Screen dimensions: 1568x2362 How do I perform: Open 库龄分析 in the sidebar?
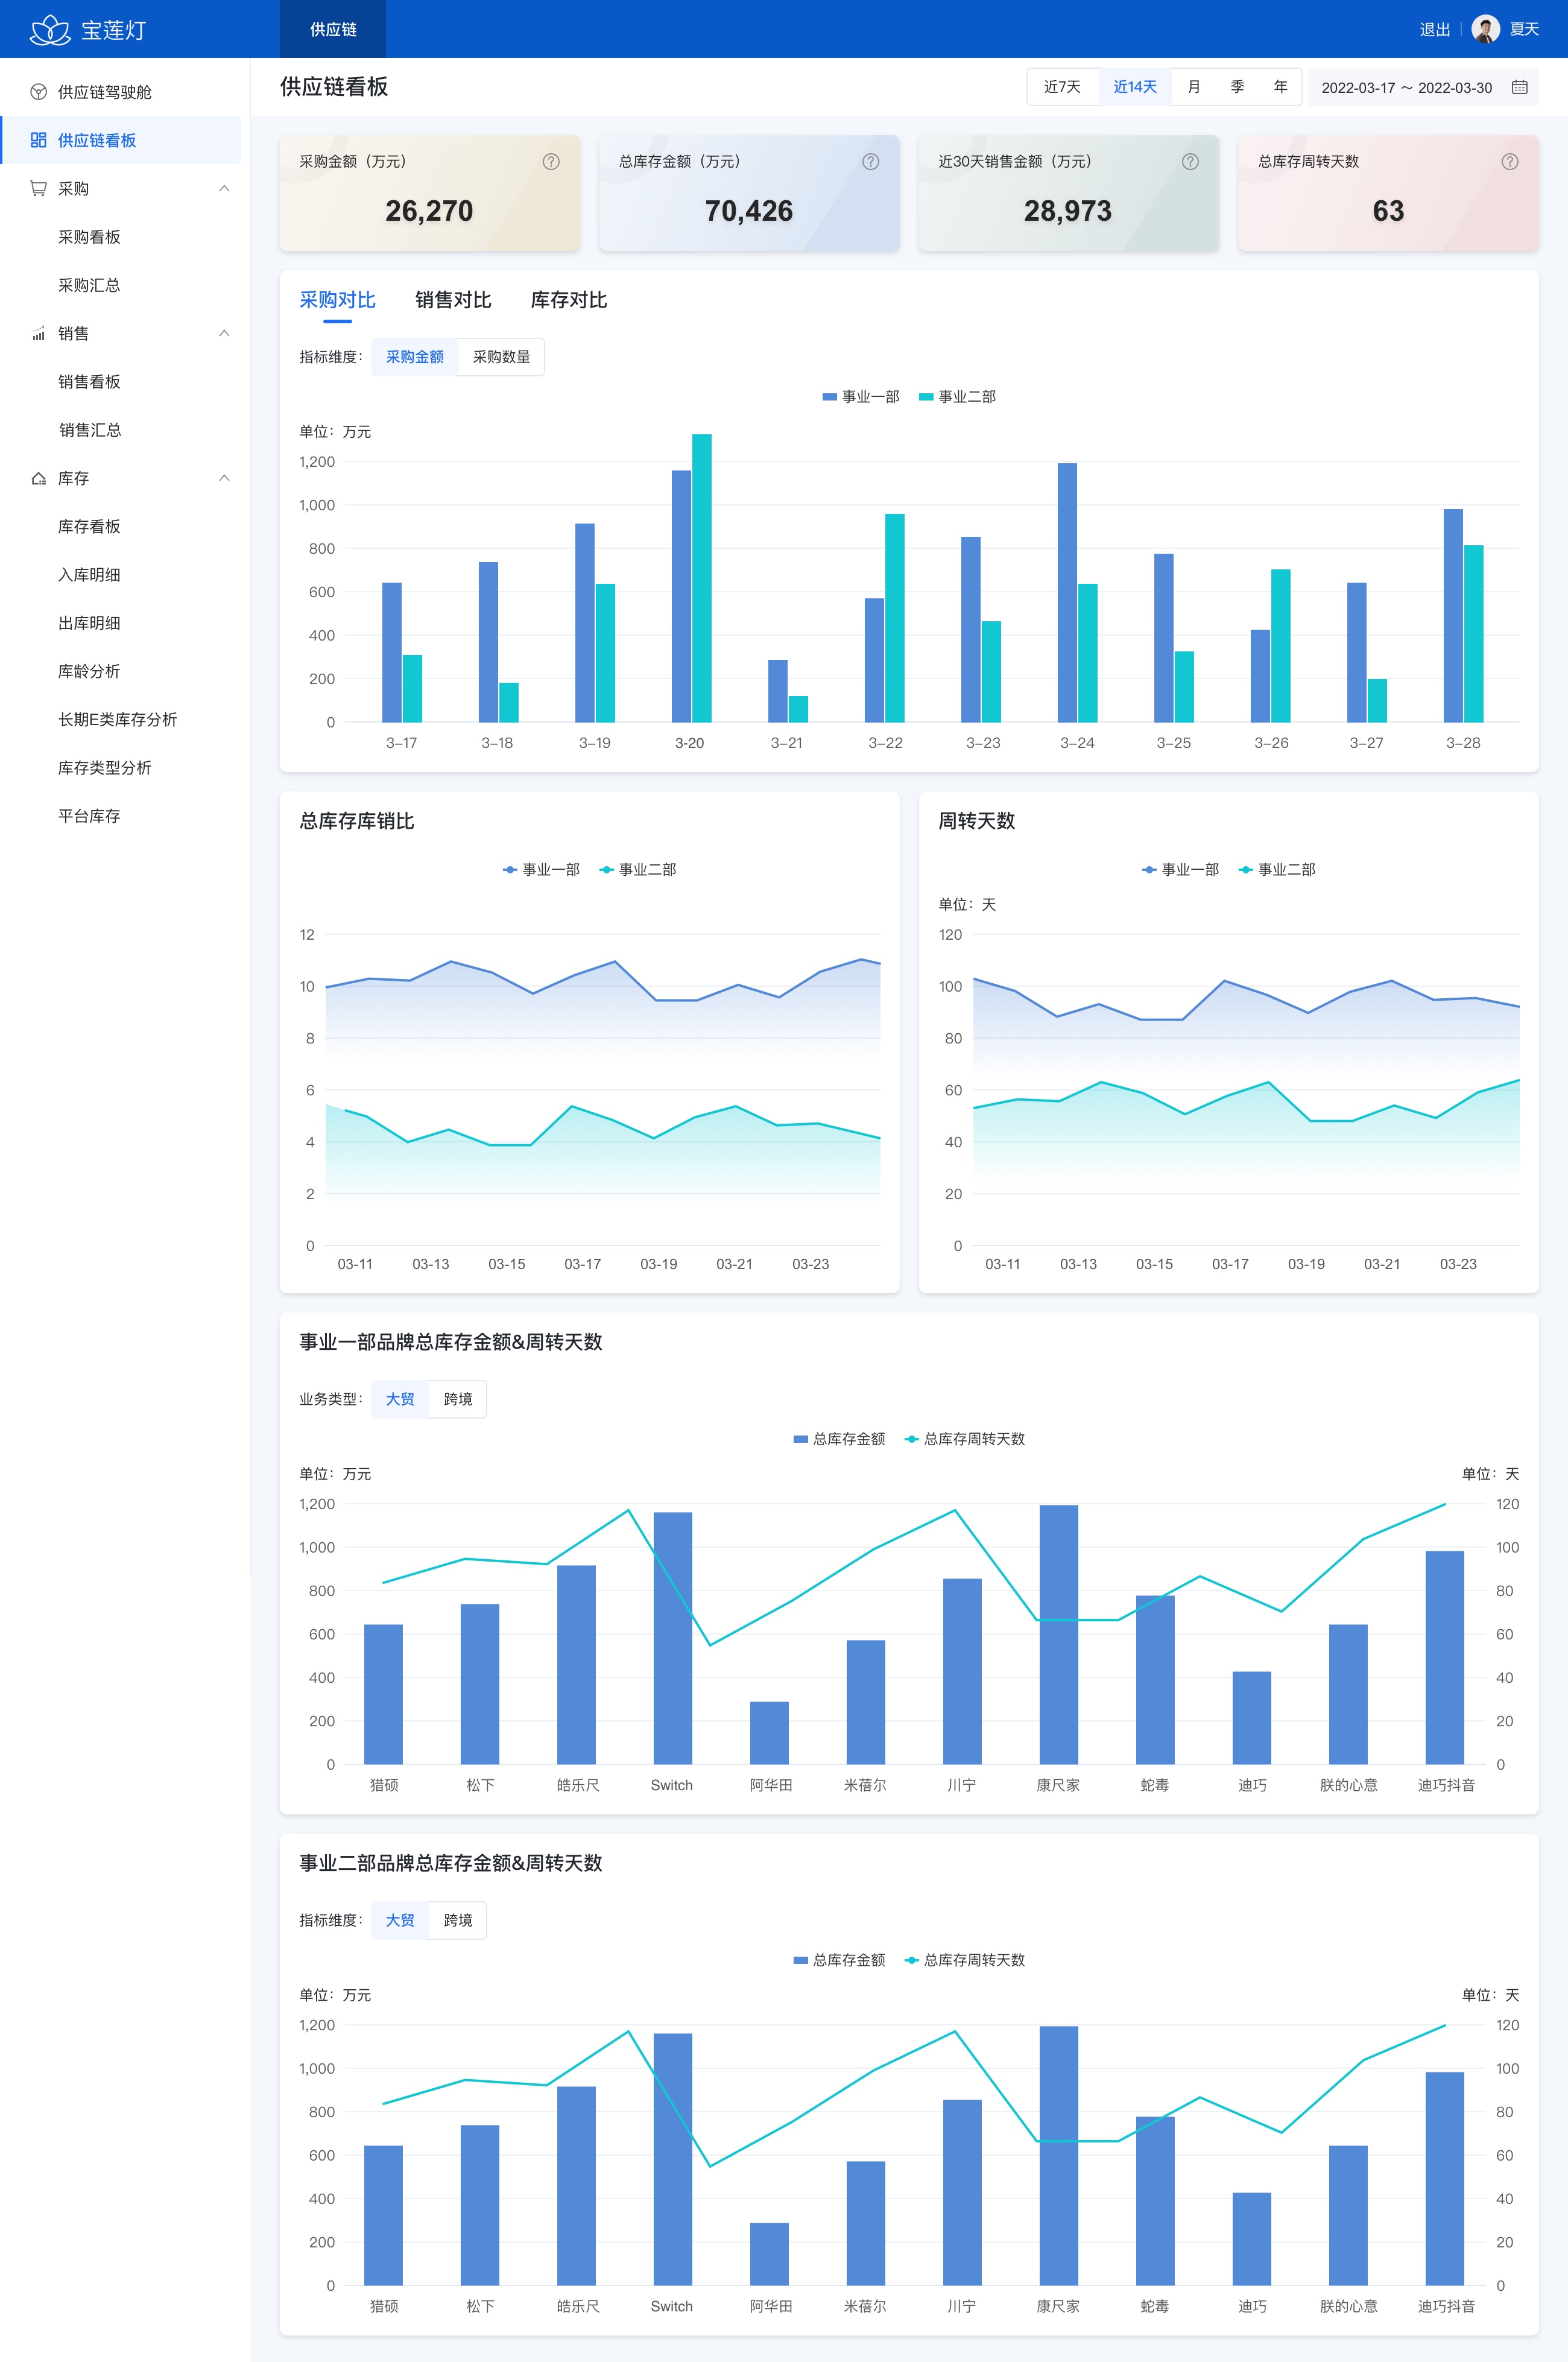pyautogui.click(x=121, y=671)
